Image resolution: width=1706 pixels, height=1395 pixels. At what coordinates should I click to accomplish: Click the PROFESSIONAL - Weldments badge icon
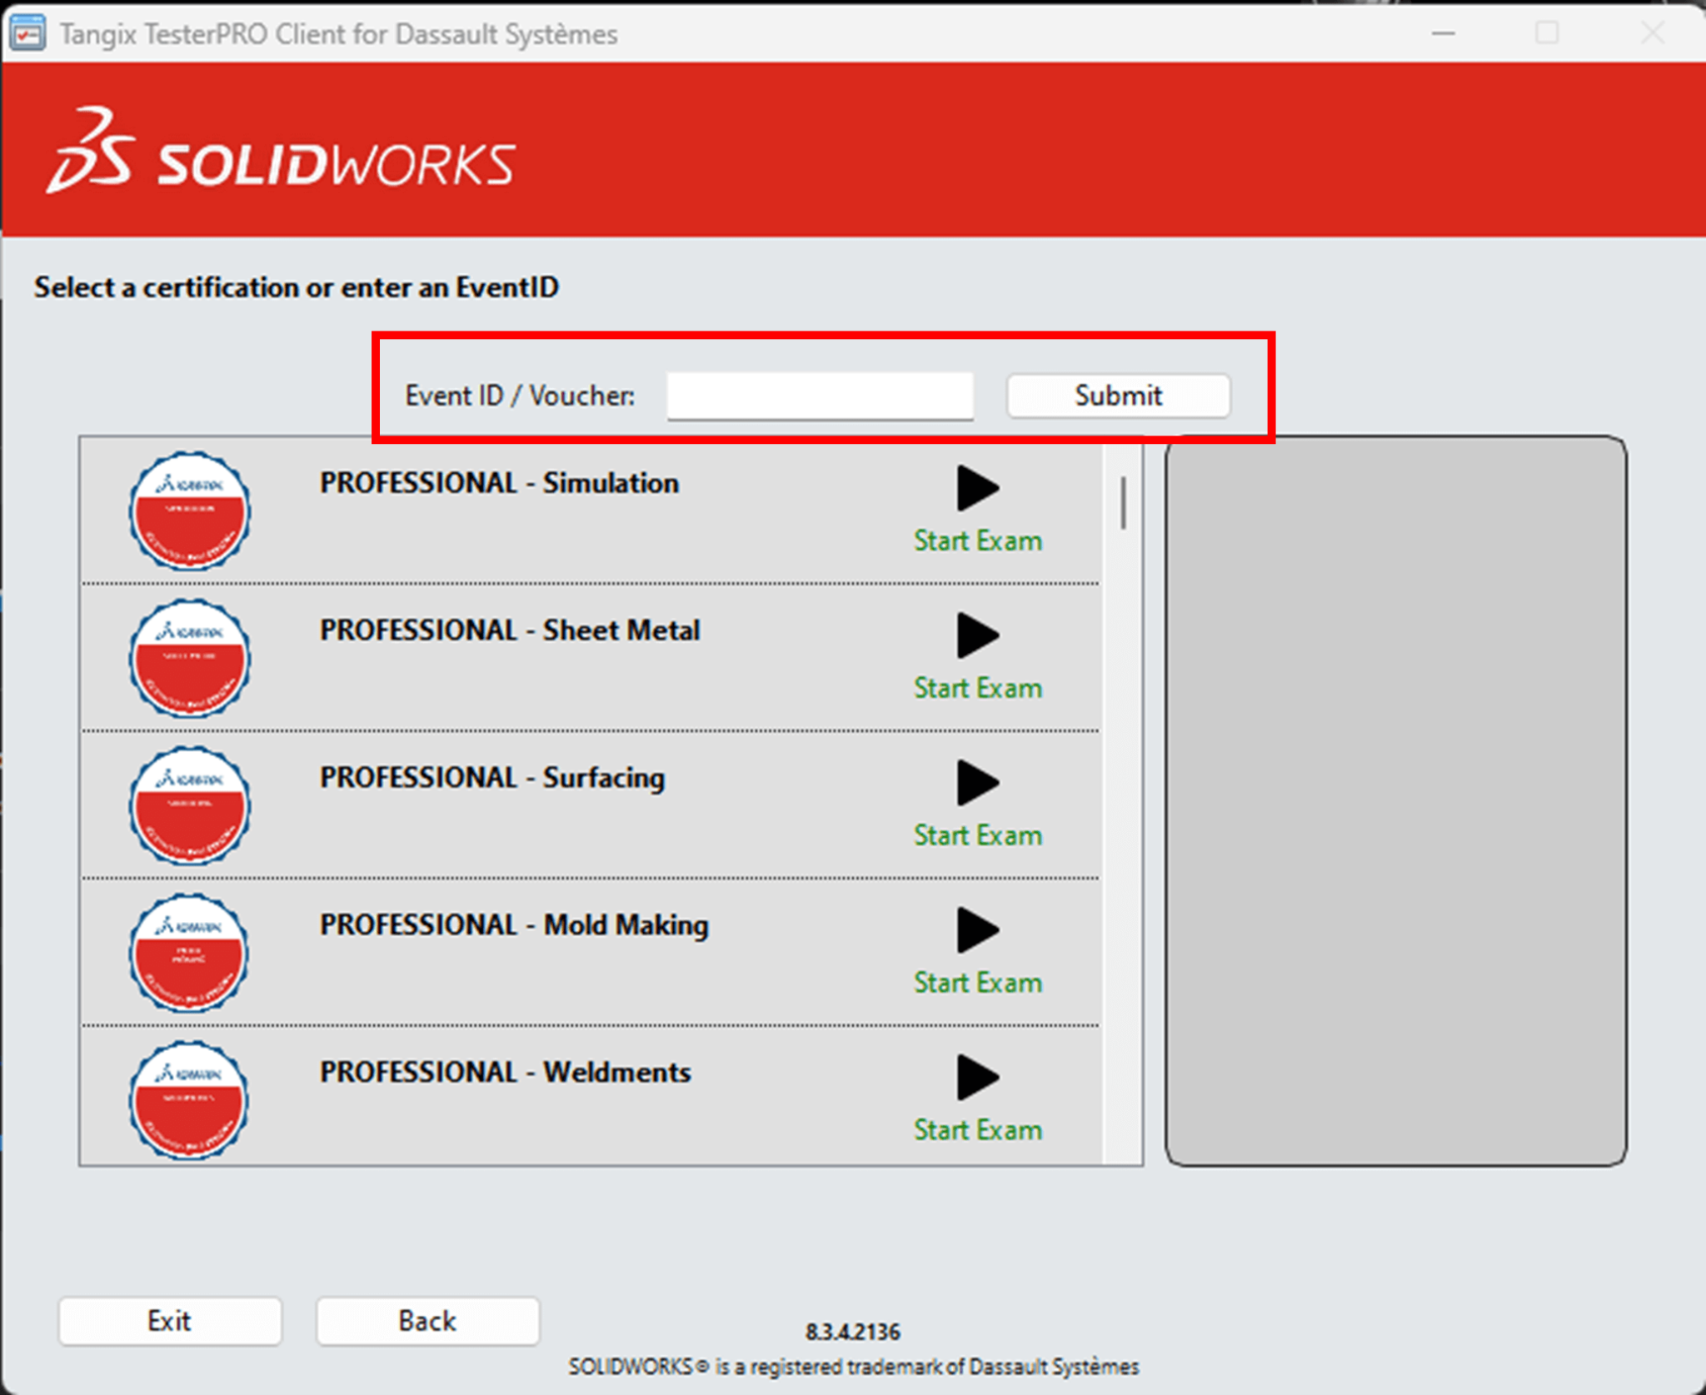190,1099
